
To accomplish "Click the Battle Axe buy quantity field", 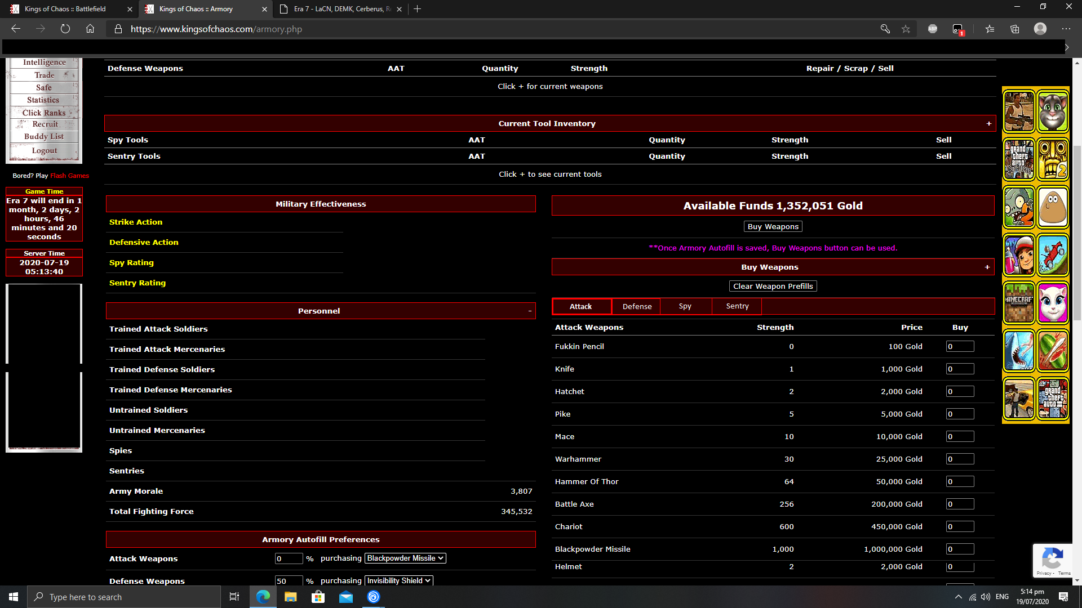I will [x=960, y=504].
